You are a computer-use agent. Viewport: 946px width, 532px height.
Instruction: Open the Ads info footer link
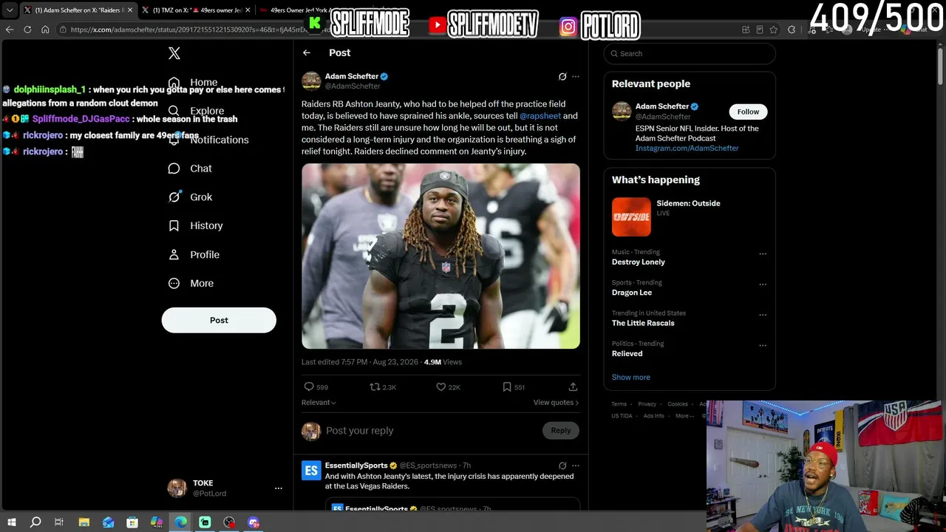[653, 416]
